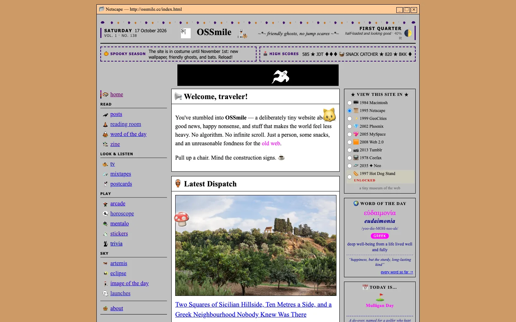The width and height of the screenshot is (516, 322).
Task: Click the mushroom sticker on the photo
Action: point(182,219)
